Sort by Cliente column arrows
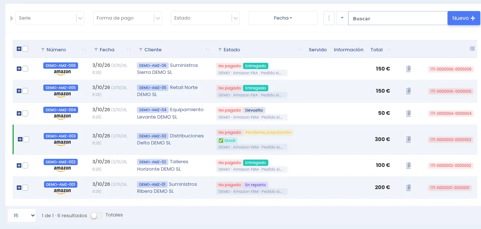 pyautogui.click(x=208, y=49)
